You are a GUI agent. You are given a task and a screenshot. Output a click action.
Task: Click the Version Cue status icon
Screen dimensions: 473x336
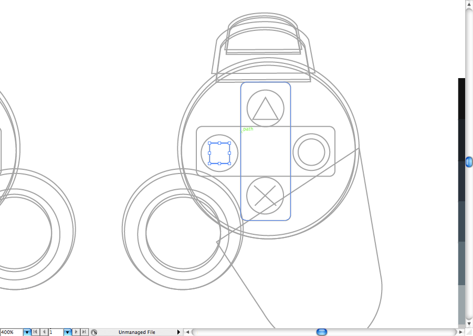pyautogui.click(x=94, y=332)
